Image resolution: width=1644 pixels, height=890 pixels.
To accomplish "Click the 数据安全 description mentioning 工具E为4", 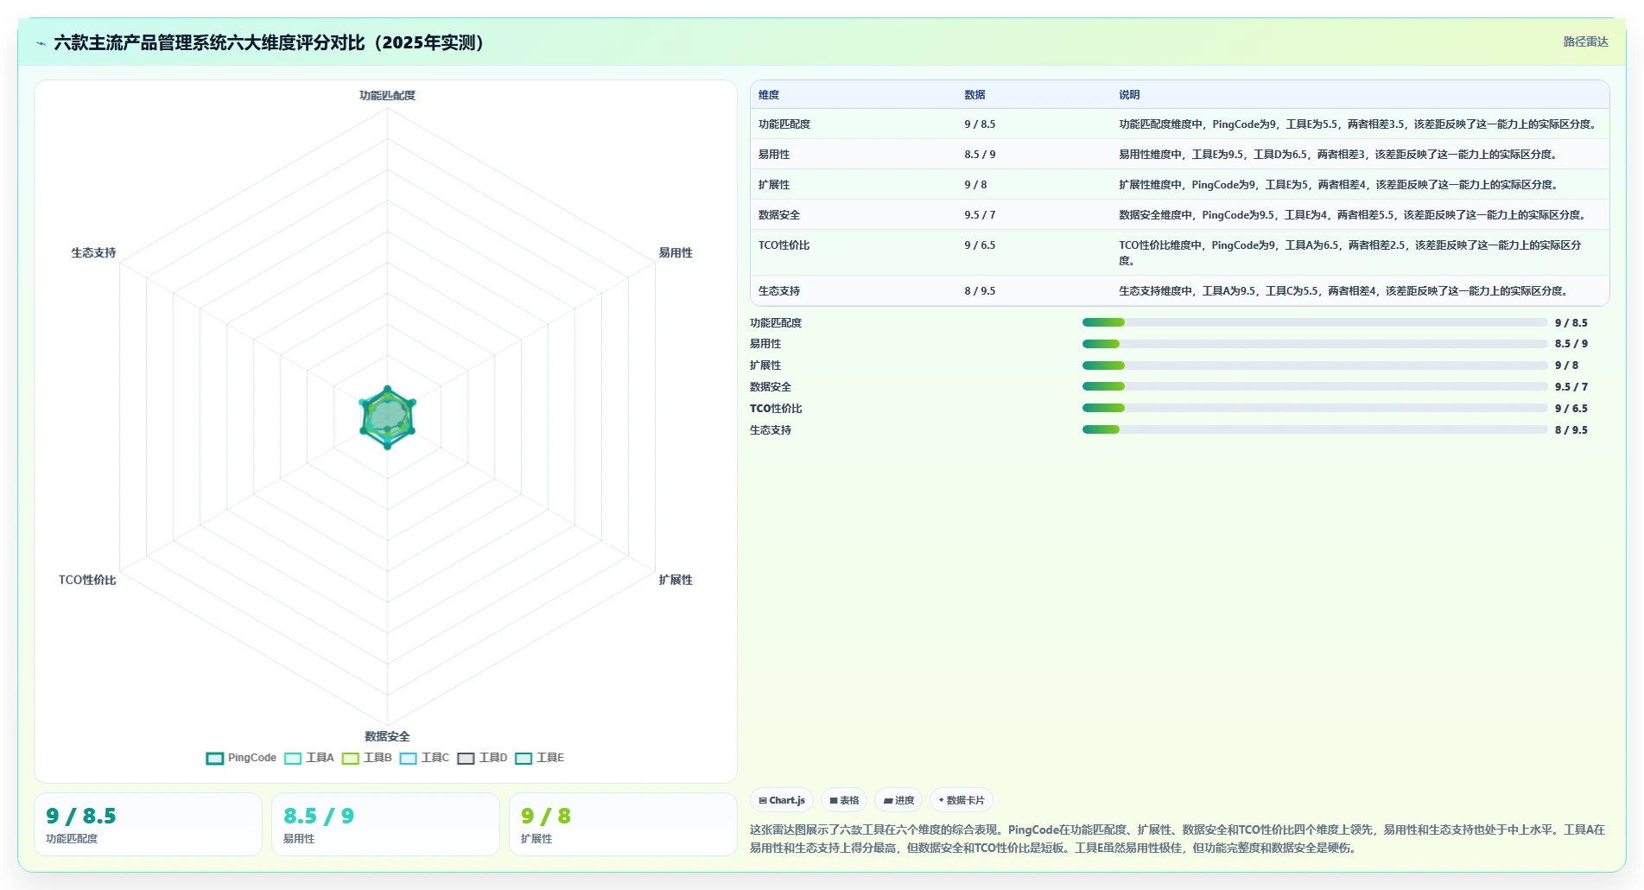I will pos(1352,215).
